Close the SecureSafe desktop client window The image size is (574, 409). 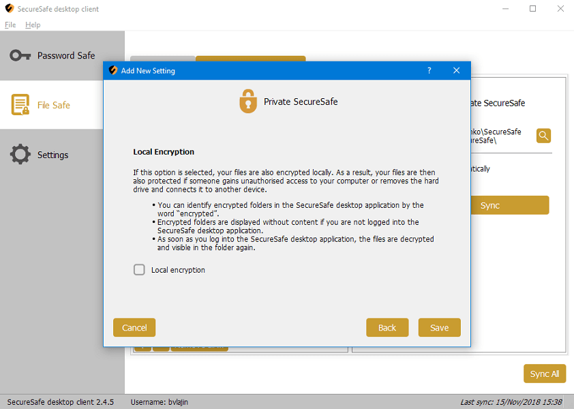[560, 8]
